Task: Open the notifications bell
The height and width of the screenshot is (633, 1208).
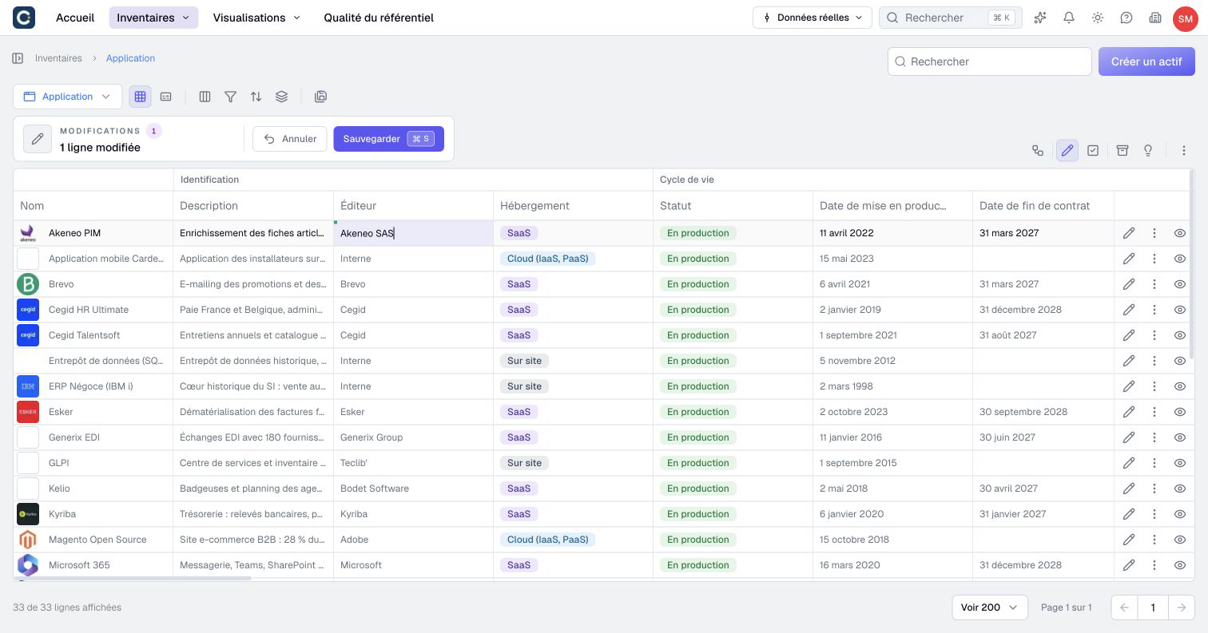Action: (1069, 18)
